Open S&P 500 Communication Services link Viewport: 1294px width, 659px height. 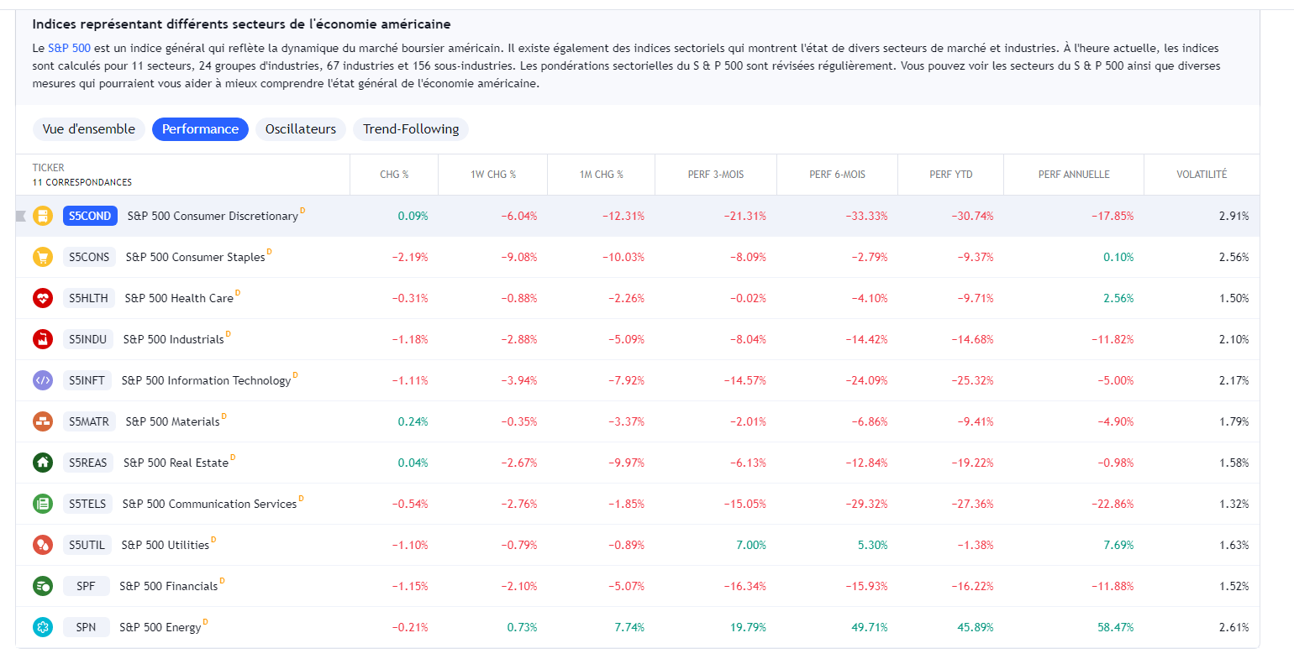click(209, 504)
